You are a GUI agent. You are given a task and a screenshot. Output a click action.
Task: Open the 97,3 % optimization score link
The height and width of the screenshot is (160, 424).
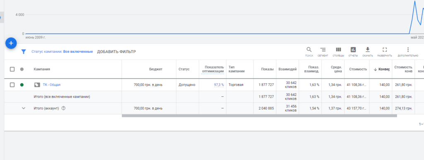click(x=219, y=85)
